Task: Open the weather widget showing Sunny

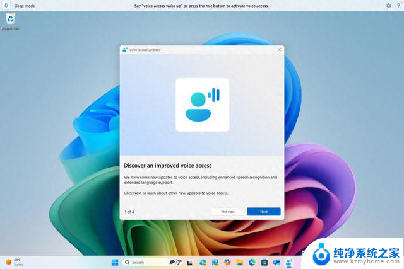Action: tap(15, 262)
